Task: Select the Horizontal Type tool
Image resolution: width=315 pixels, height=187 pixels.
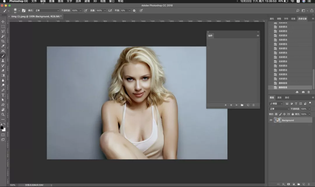Action: [x=3, y=95]
